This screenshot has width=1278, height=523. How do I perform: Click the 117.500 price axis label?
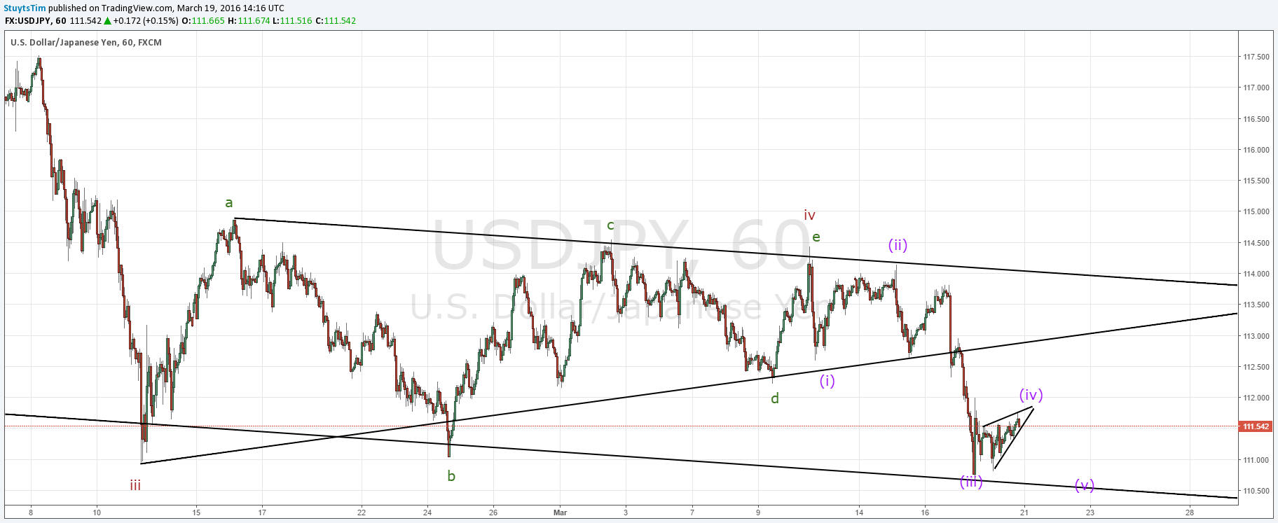1256,57
